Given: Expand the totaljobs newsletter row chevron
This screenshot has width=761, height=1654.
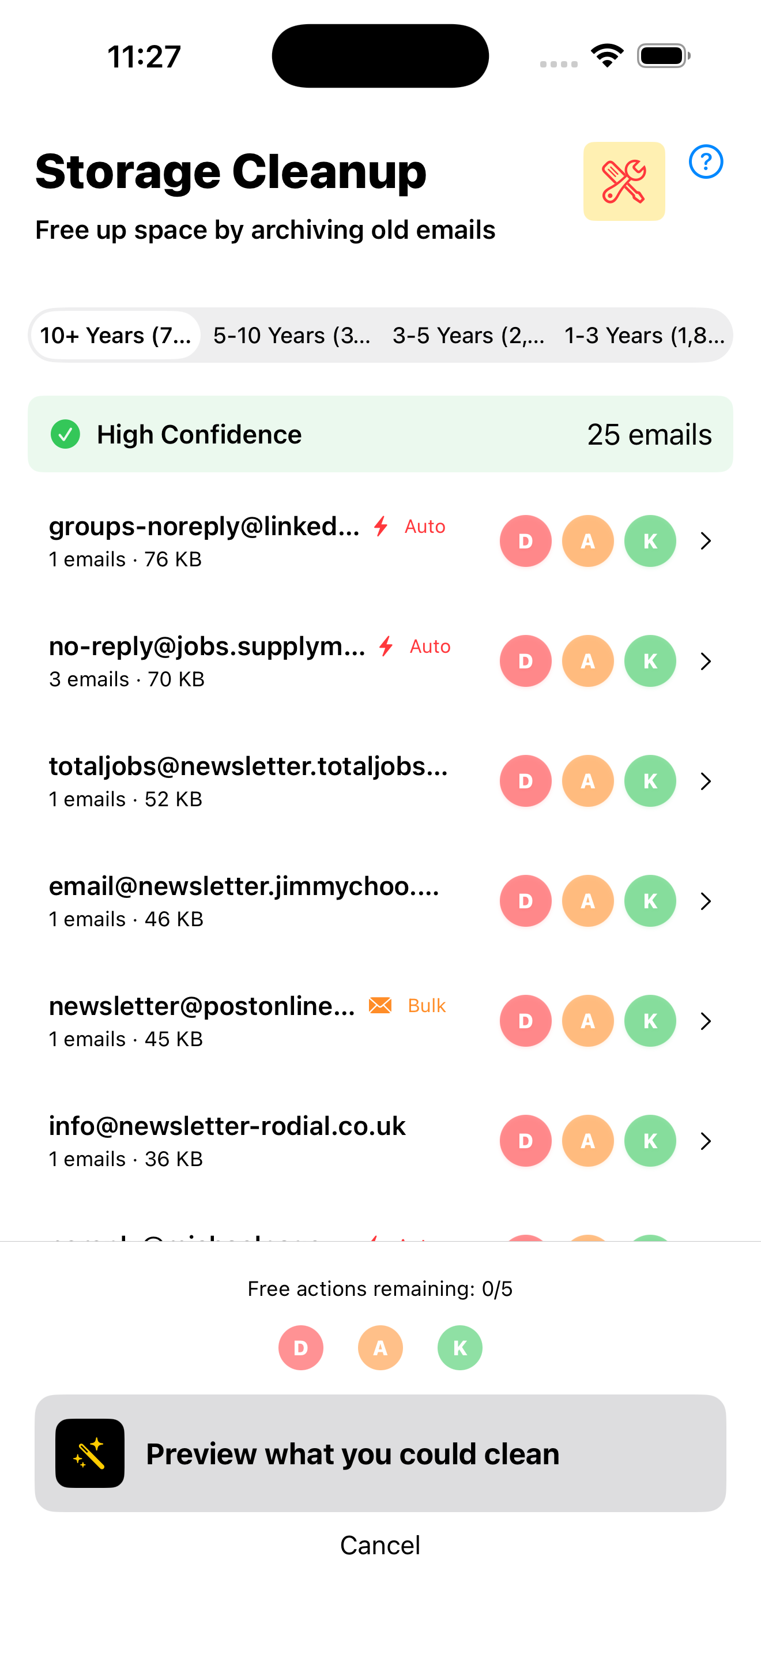Looking at the screenshot, I should (706, 781).
